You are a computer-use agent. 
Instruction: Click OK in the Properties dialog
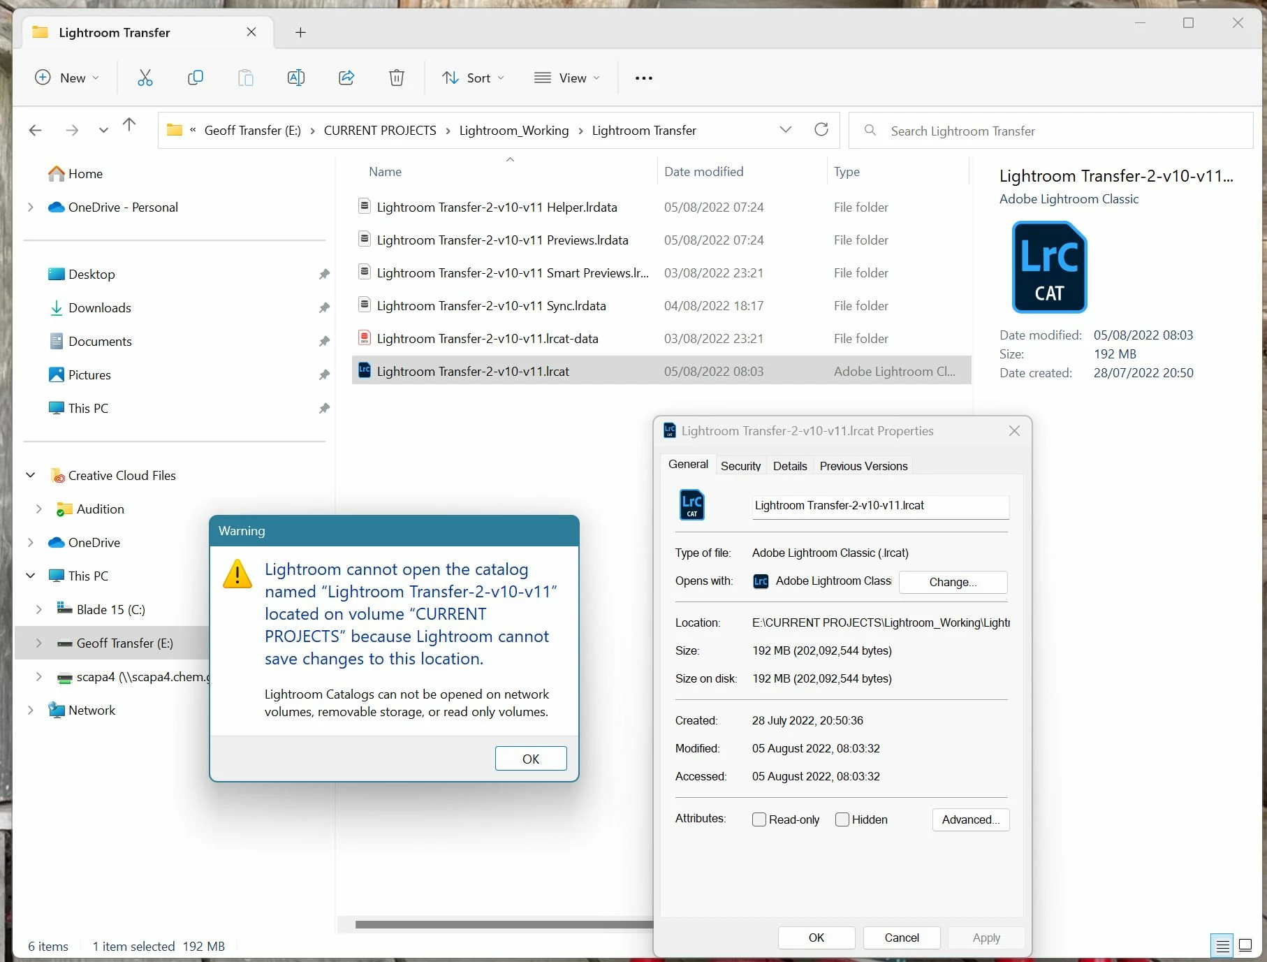click(x=816, y=938)
